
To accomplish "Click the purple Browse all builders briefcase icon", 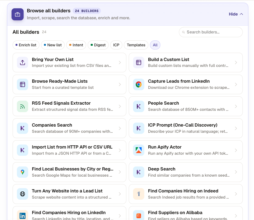I will (17, 14).
